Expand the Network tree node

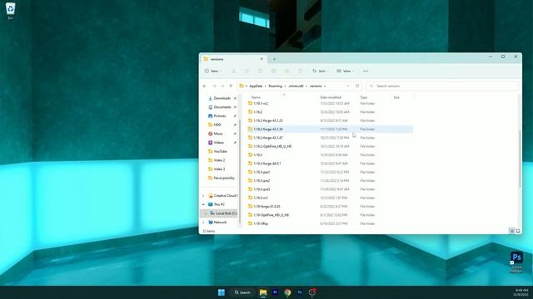click(203, 223)
